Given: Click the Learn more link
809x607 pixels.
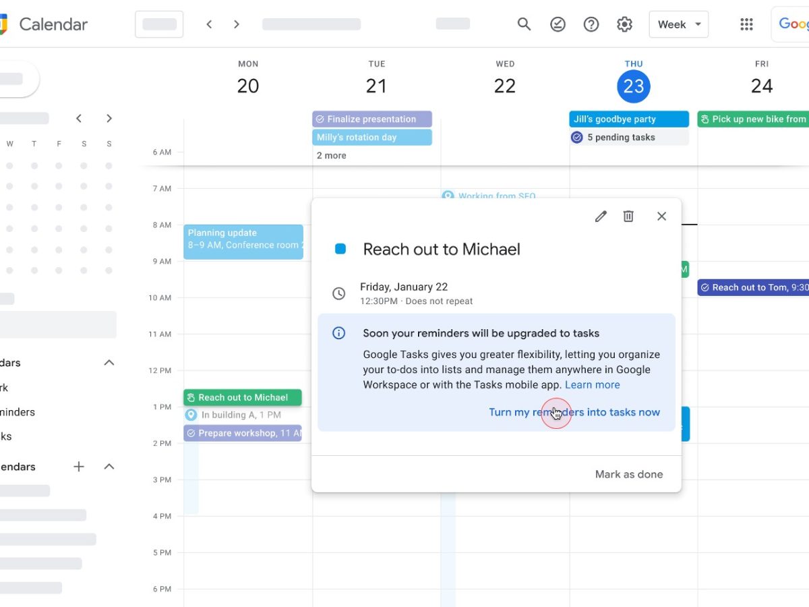Looking at the screenshot, I should (592, 384).
